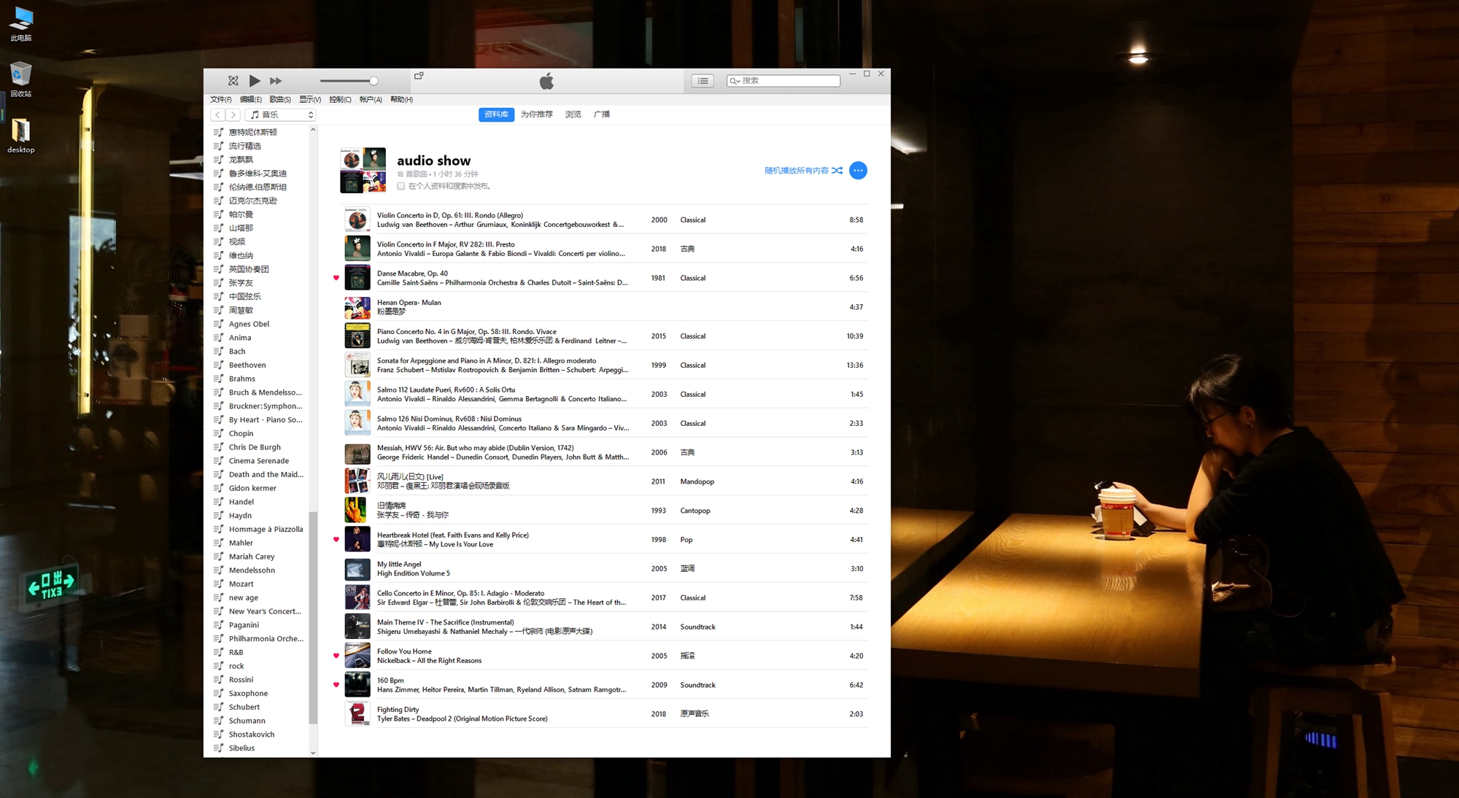
Task: Unlove Heartbreak Hotel via its heart icon
Action: coord(336,540)
